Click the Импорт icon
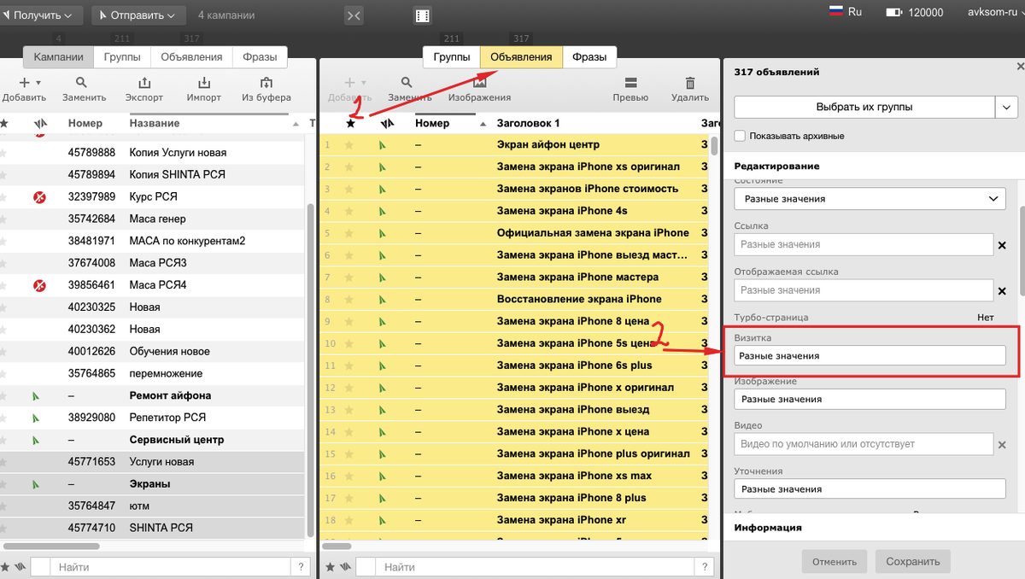1025x579 pixels. tap(204, 83)
